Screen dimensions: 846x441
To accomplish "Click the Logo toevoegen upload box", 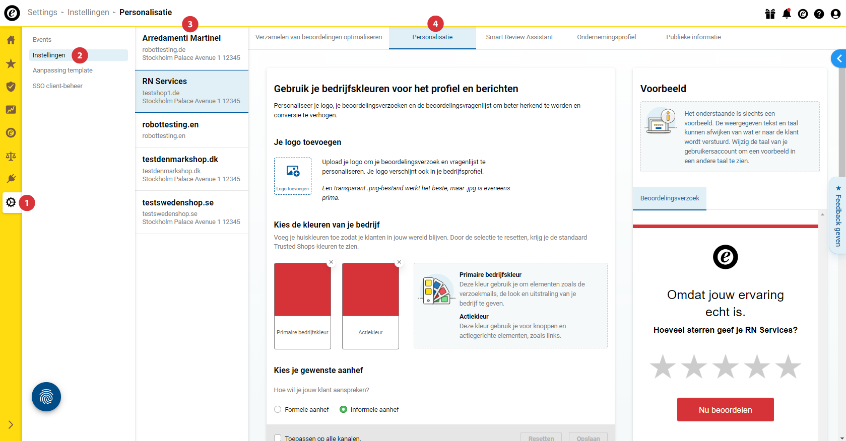I will tap(292, 176).
